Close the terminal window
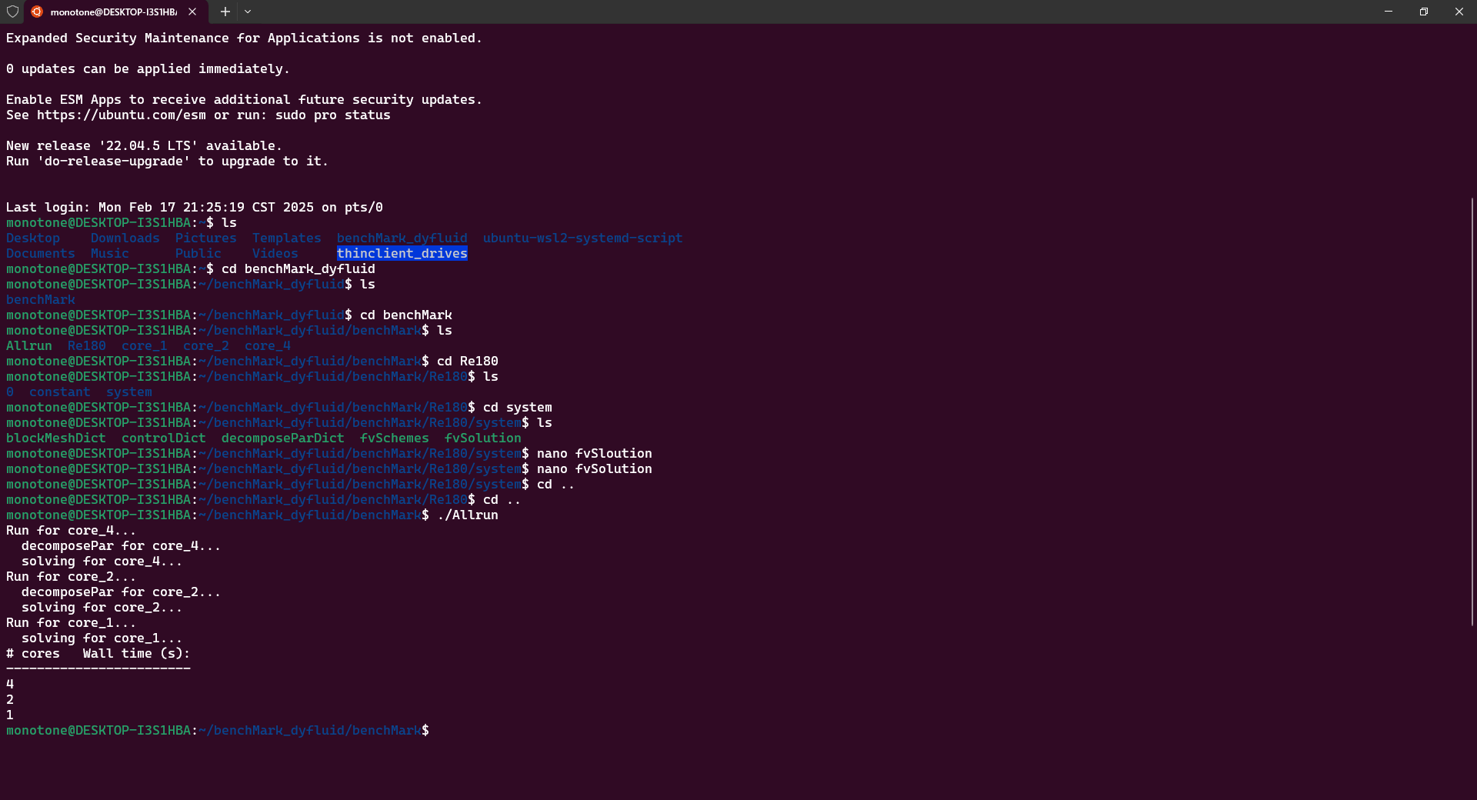 1459,12
